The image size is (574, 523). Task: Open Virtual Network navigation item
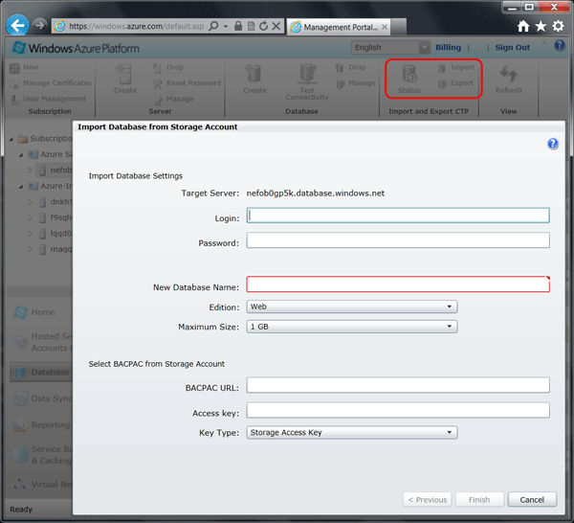click(40, 485)
